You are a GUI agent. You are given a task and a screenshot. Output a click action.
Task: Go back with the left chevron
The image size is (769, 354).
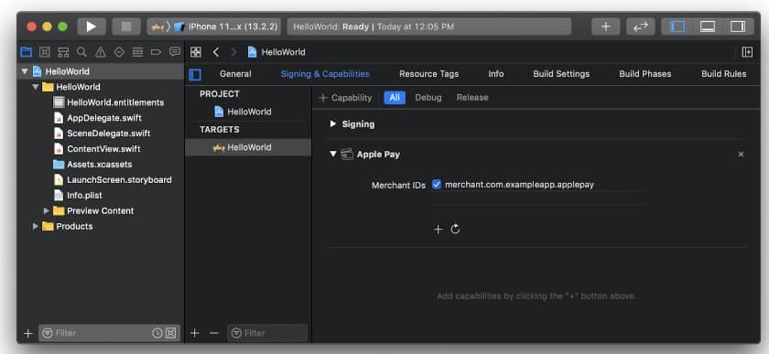tap(216, 52)
